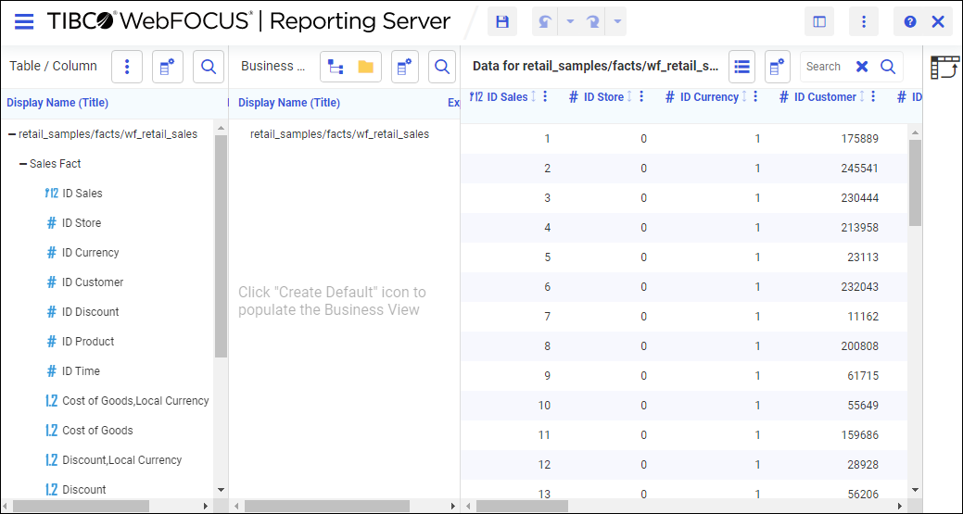Click the folder icon in Business View
963x514 pixels.
(365, 67)
